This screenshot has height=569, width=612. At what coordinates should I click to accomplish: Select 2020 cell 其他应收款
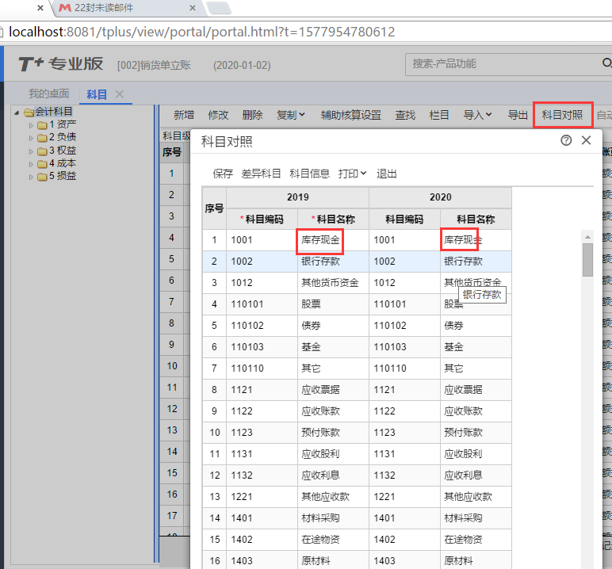coord(476,497)
